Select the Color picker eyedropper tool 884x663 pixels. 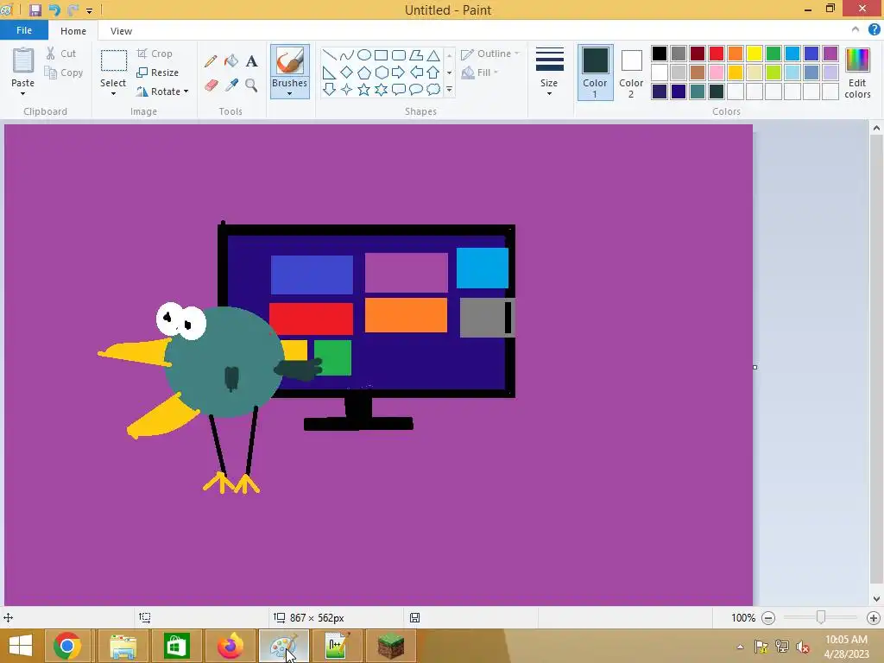tap(231, 85)
